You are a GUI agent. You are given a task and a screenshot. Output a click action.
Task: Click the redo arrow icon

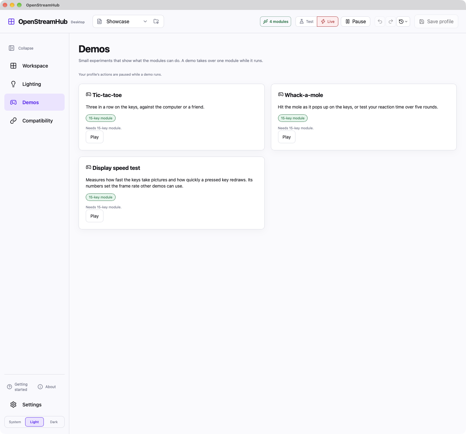[x=391, y=21]
